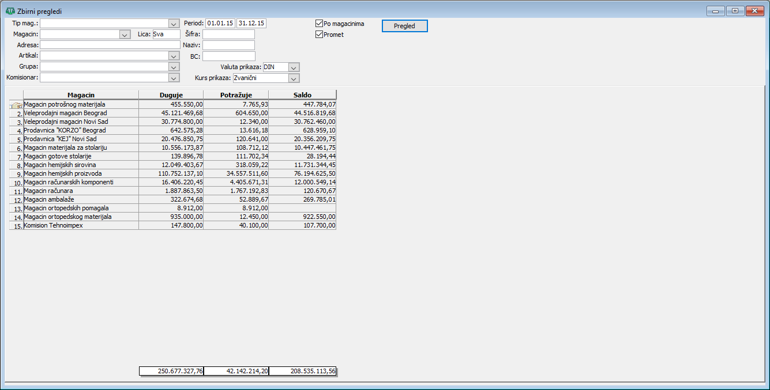770x390 pixels.
Task: Sort by the Duguje column header
Action: 171,95
